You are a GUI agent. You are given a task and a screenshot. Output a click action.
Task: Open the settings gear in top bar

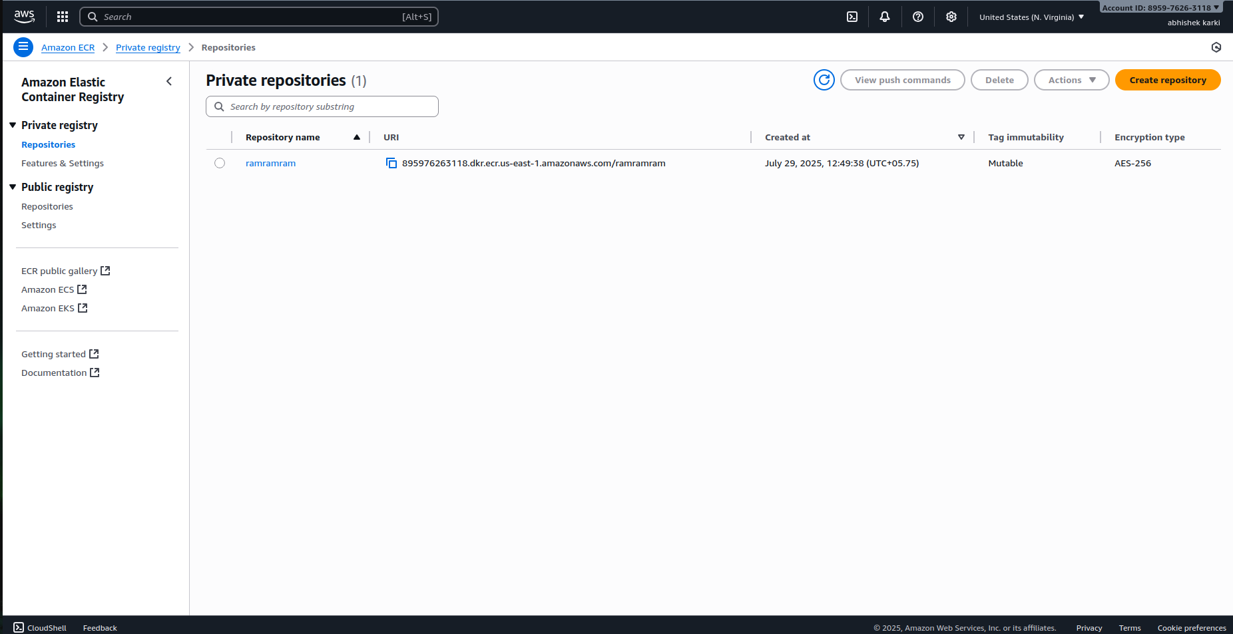(x=951, y=17)
